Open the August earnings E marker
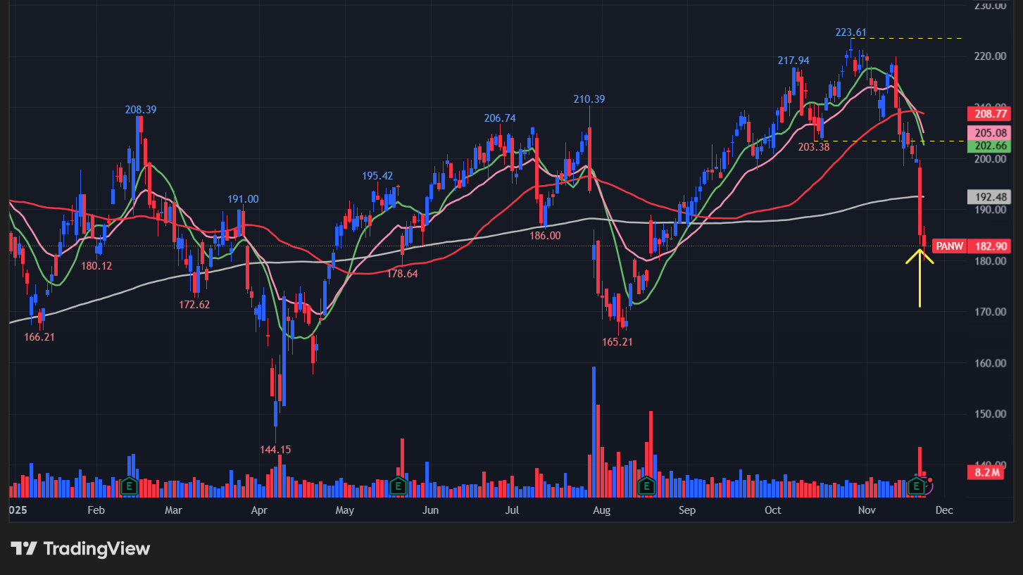 [x=646, y=485]
